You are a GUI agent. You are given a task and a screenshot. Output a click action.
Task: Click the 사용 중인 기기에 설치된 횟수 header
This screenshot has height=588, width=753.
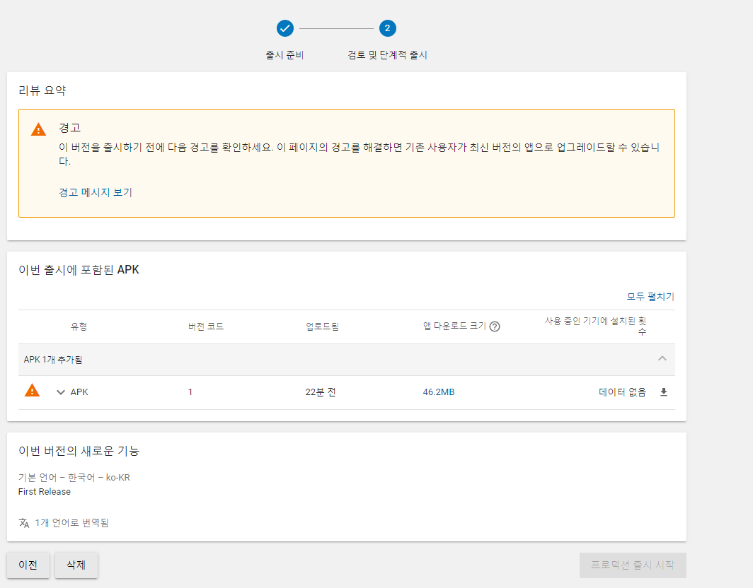tap(595, 326)
